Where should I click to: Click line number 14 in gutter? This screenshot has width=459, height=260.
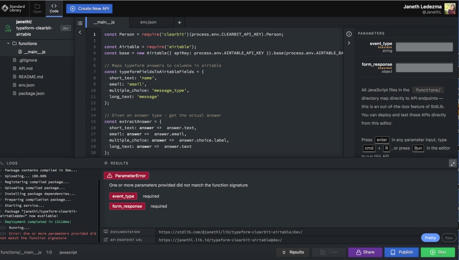pos(93,115)
